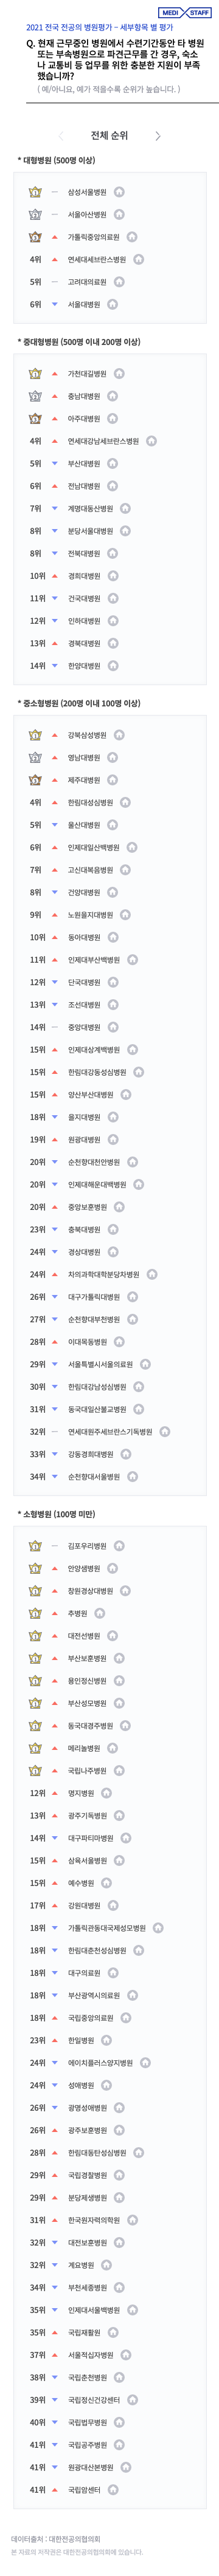219x2576 pixels.
Task: Open the 충남대병원 hospital link
Action: coord(84,396)
